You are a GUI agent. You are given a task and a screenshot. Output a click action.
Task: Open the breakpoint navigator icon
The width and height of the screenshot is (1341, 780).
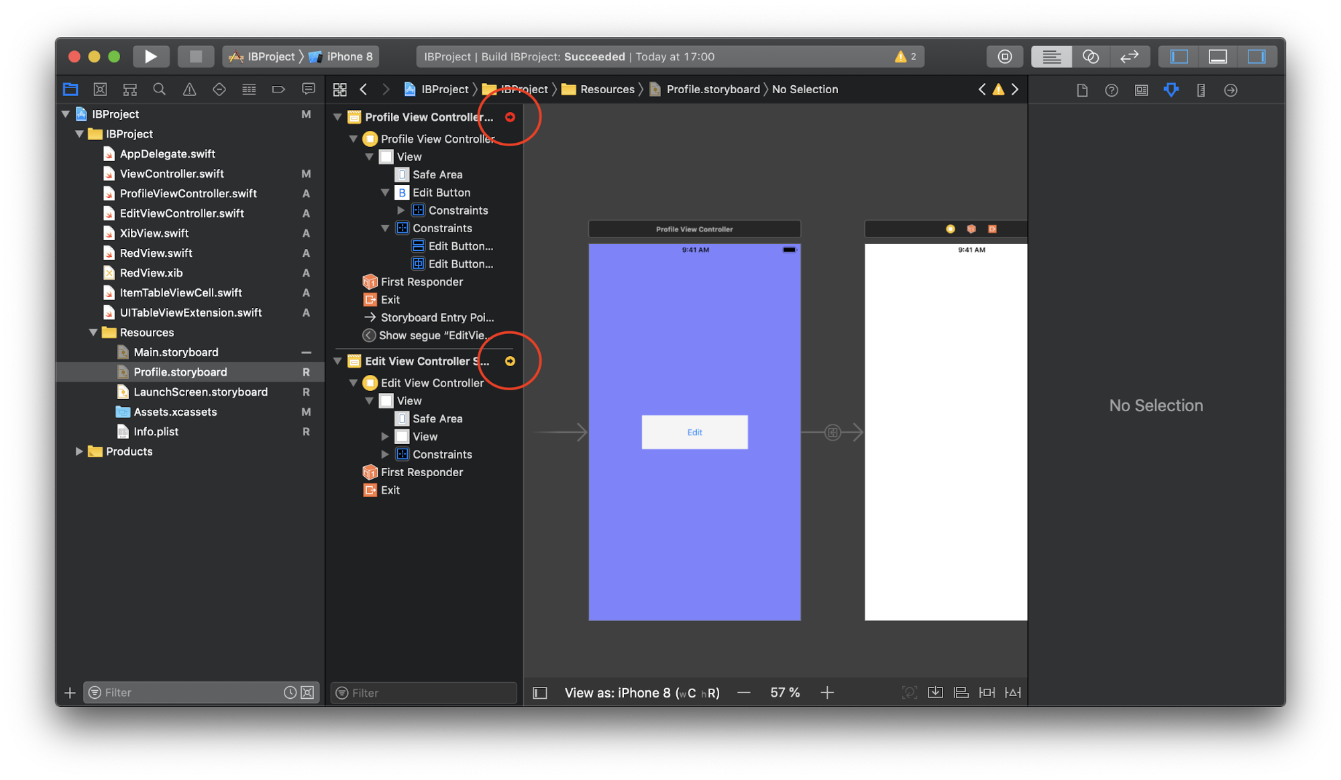pos(278,89)
